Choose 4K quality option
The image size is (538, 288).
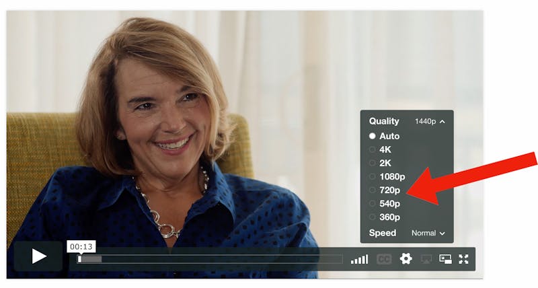pyautogui.click(x=385, y=149)
